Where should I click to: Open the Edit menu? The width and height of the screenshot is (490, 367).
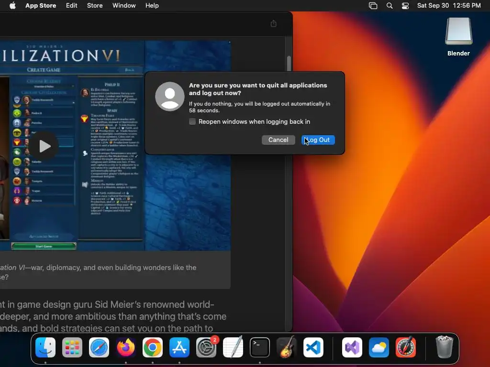coord(72,5)
